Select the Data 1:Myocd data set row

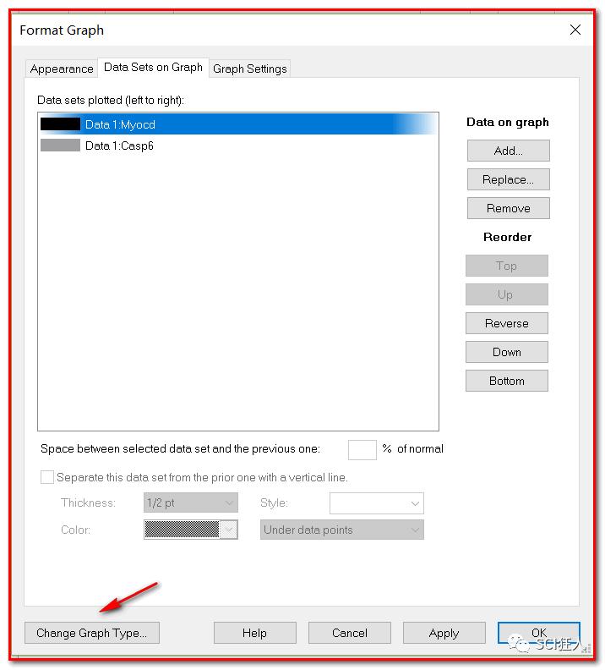click(238, 124)
